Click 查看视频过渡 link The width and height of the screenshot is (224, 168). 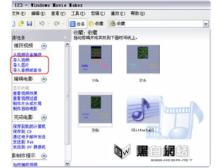(x=25, y=99)
